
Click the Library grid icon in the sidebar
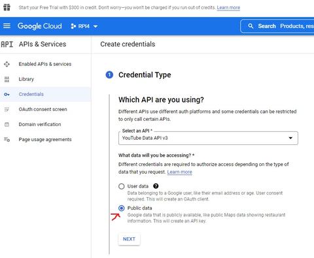tap(7, 79)
